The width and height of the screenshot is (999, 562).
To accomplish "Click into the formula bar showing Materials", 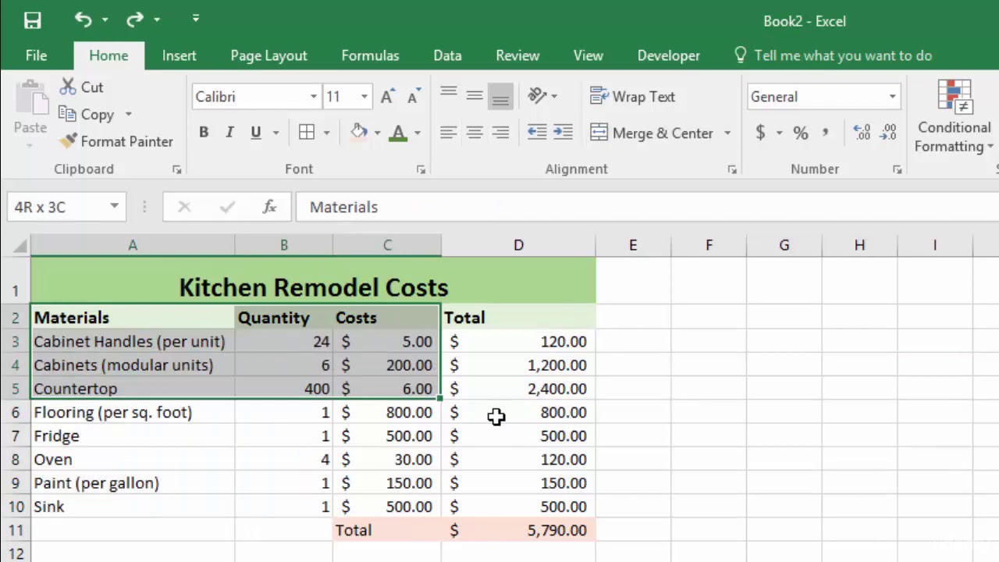I will (x=646, y=207).
